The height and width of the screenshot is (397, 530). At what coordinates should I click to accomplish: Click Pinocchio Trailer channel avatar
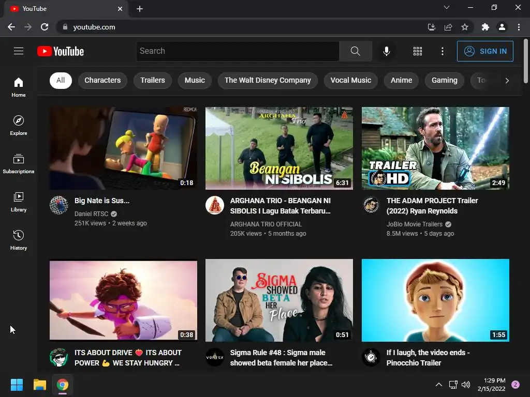(371, 357)
